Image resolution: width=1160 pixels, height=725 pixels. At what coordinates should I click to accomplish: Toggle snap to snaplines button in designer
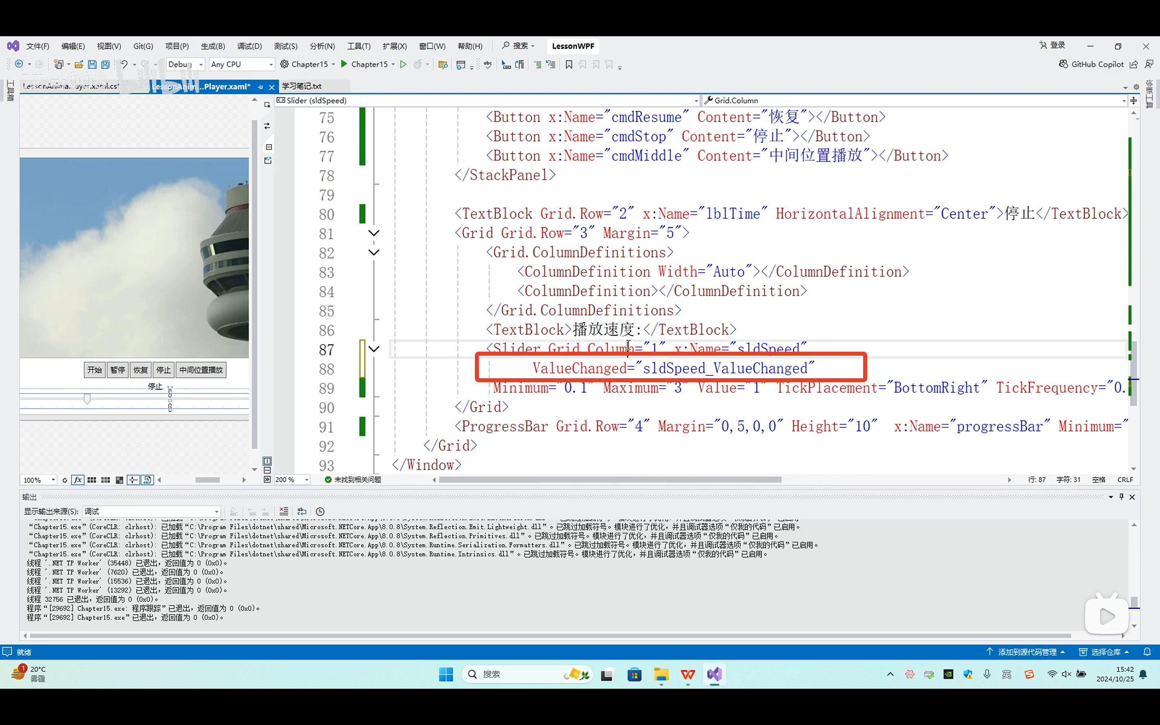133,480
